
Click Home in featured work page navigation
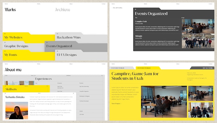[113, 64]
